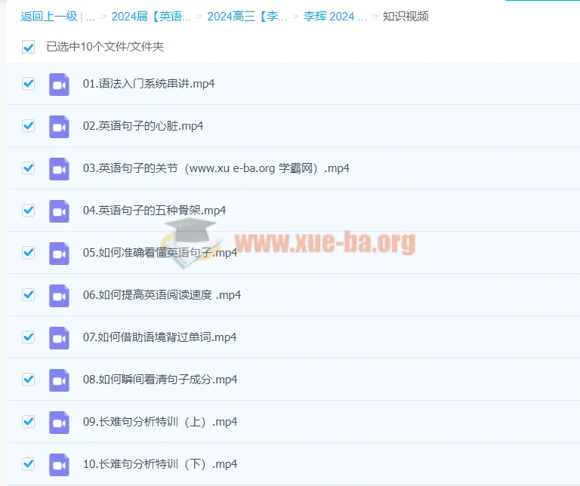Uncheck checkbox for 03.英语句子的关节 file
580x486 pixels.
click(29, 168)
